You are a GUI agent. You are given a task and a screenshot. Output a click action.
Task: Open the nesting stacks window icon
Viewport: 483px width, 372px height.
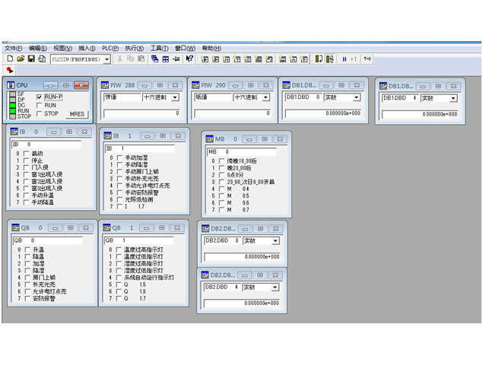(282, 59)
